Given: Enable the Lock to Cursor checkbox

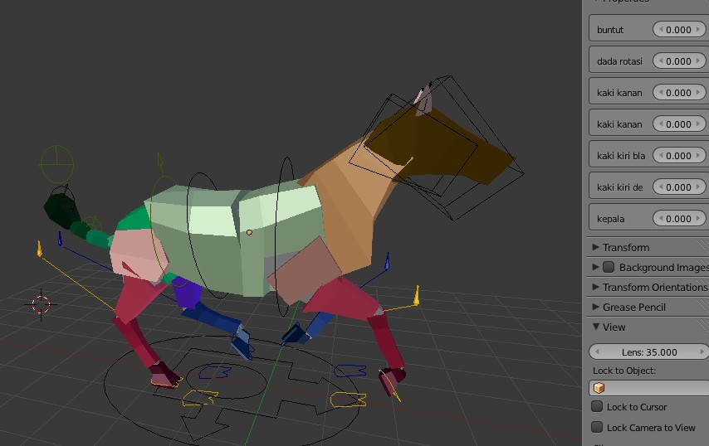Looking at the screenshot, I should click(597, 406).
